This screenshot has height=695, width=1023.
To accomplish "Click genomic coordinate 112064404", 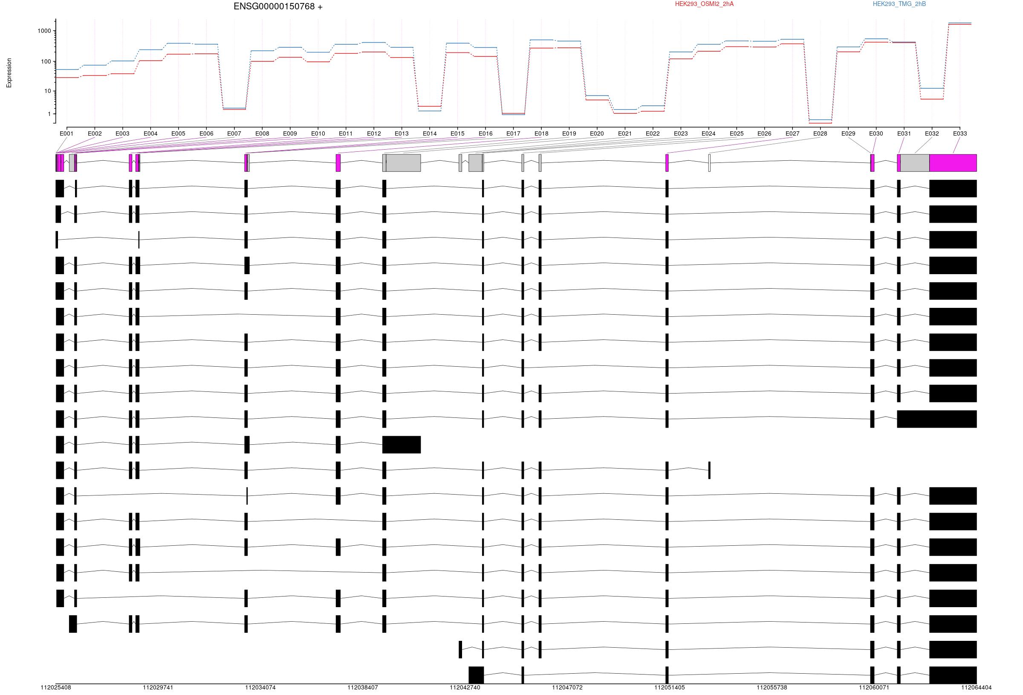I will (977, 687).
